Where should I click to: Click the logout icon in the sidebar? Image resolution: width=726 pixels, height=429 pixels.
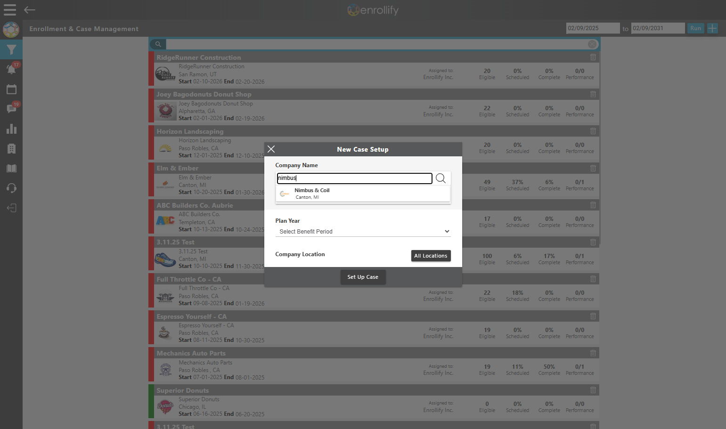point(11,208)
